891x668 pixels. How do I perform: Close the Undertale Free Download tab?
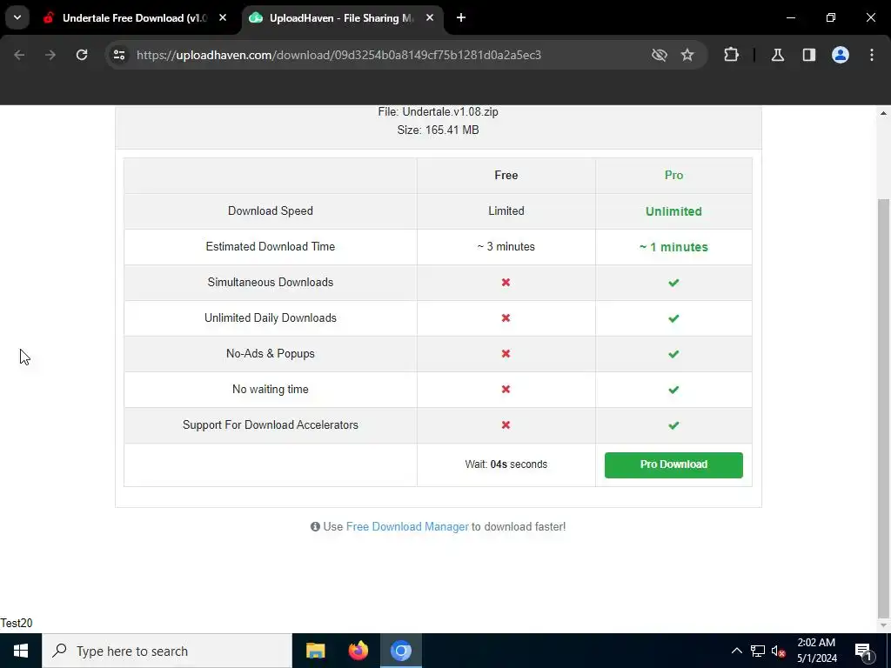pyautogui.click(x=223, y=18)
